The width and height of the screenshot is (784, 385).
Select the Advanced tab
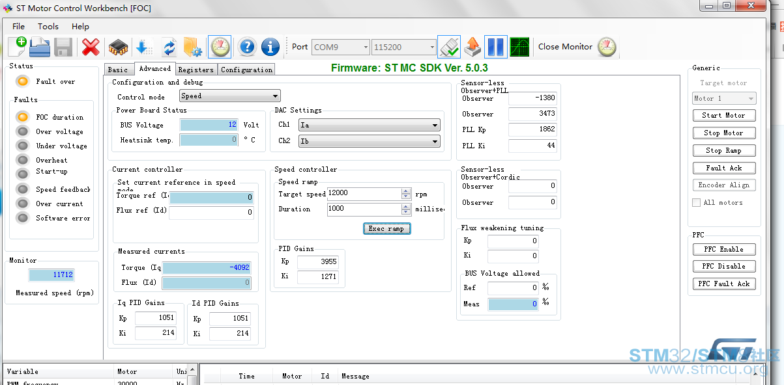[154, 68]
